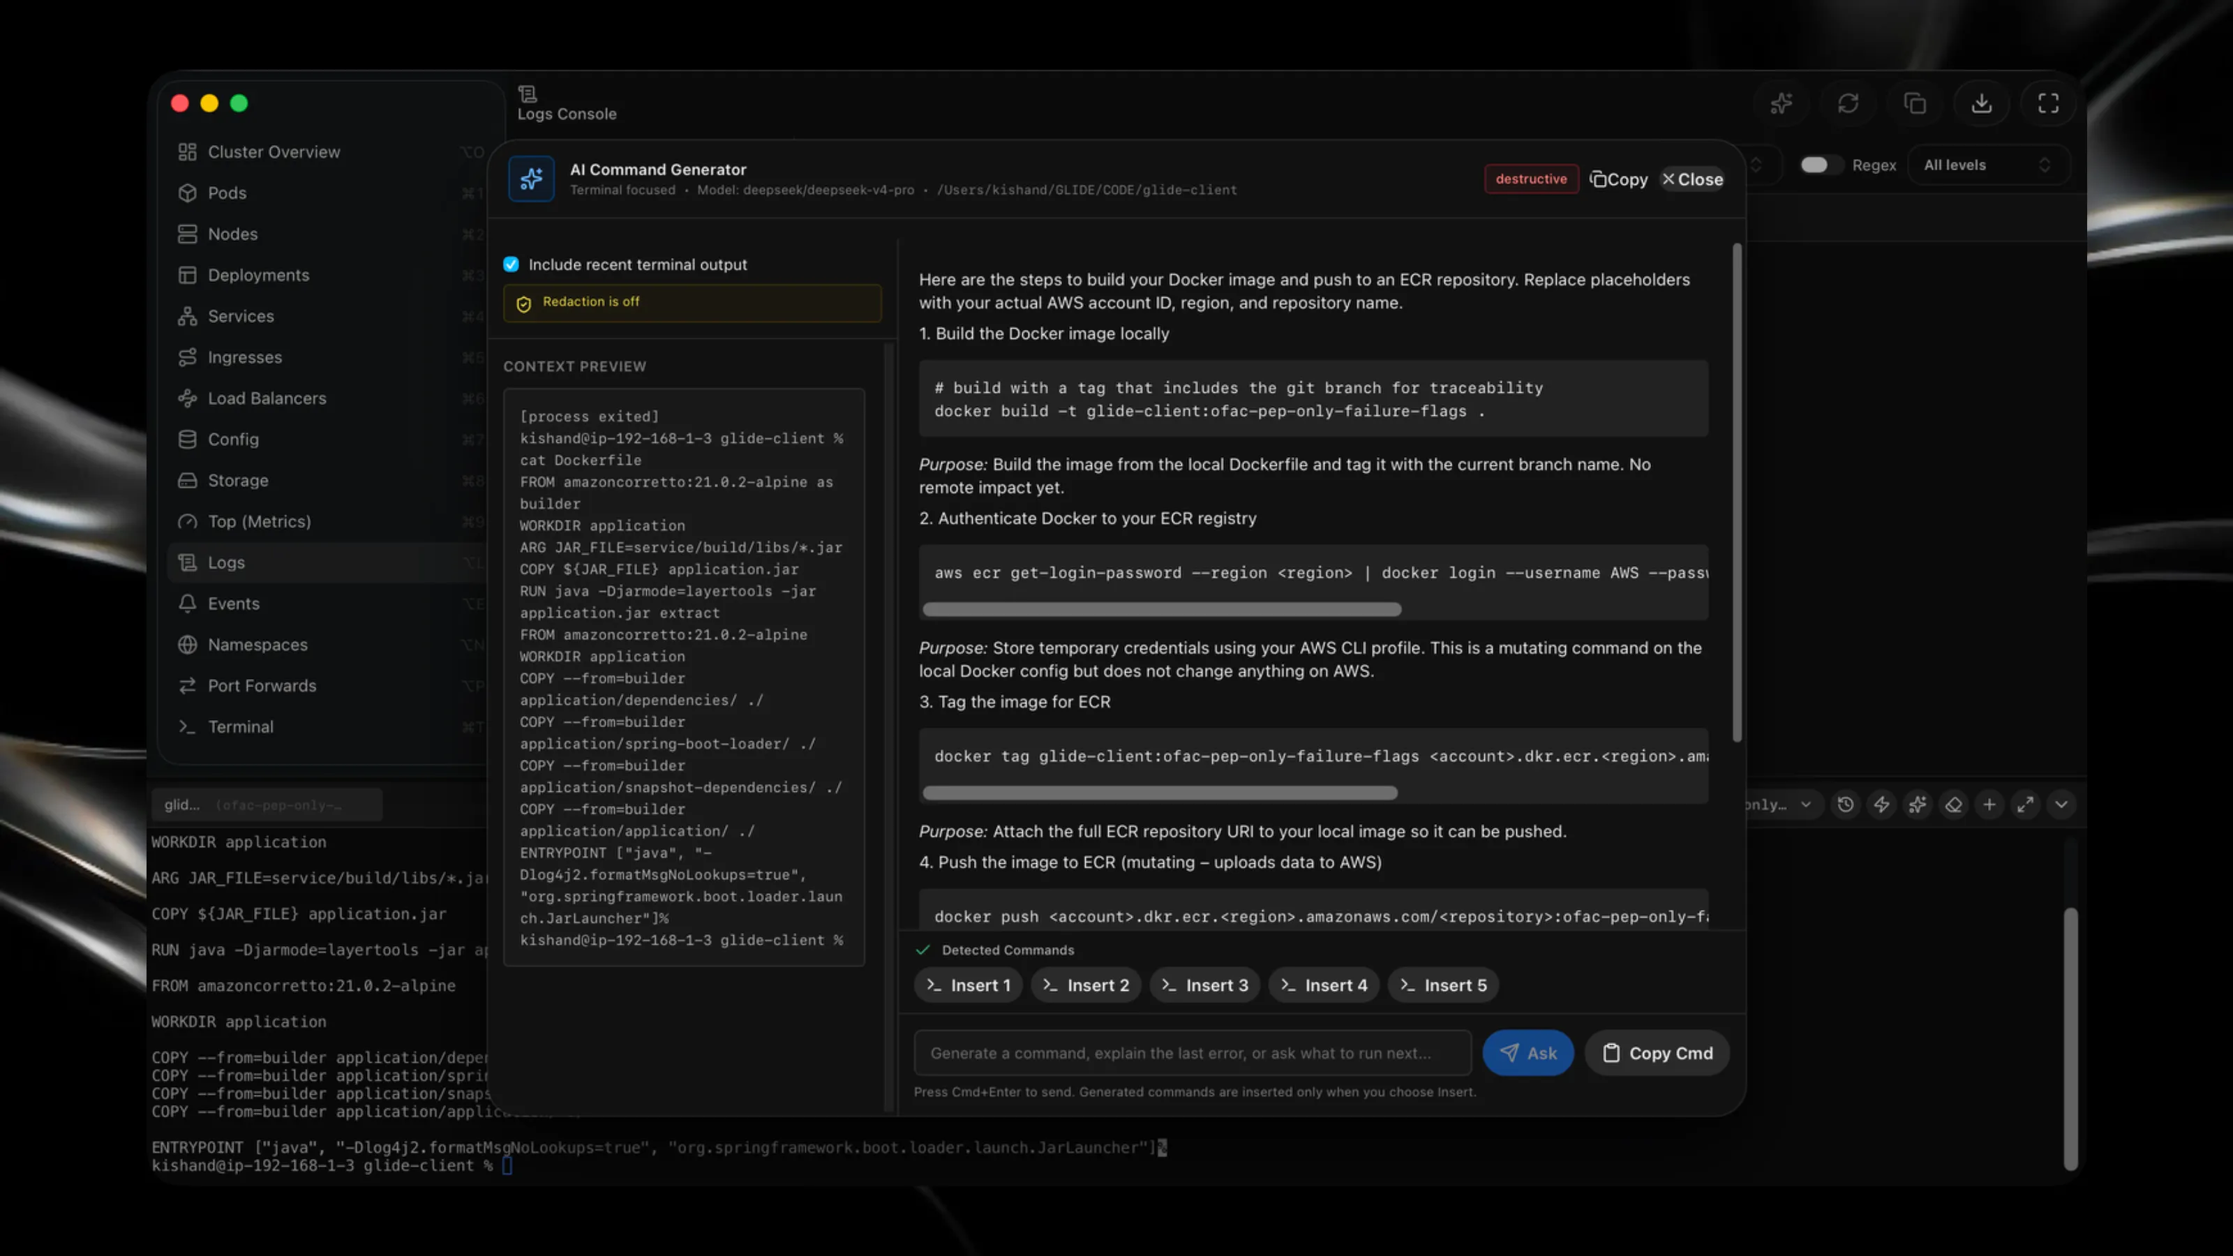
Task: Collapse terminal panel with chevron down
Action: 2061,805
